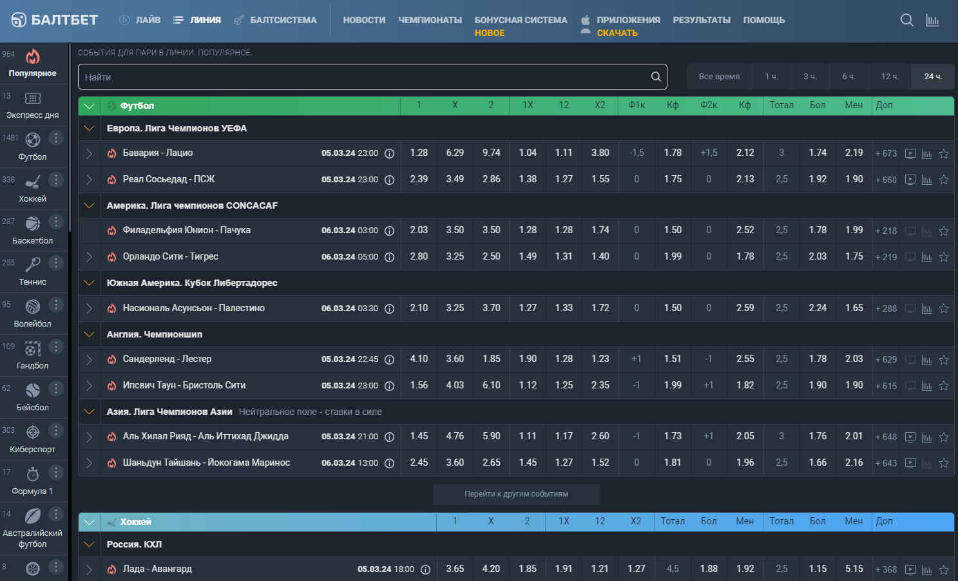
Task: Open the Baseball sport in the sidebar
Action: 32,397
